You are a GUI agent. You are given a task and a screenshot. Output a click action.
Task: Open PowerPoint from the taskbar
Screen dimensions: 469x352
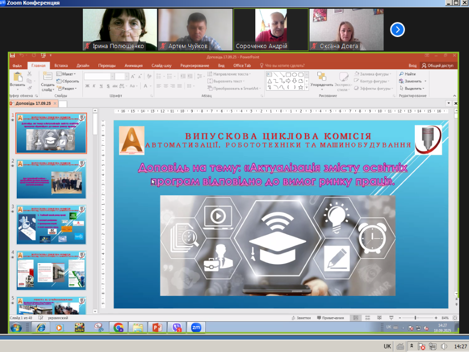[x=156, y=328]
